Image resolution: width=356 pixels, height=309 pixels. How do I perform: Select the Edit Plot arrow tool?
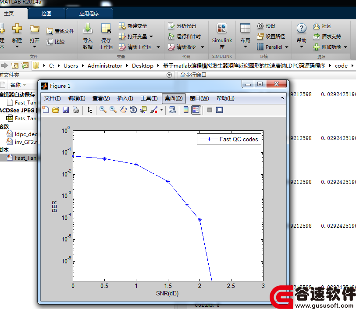(x=90, y=110)
